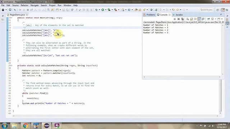Toggle console Scroll Lock
Screen dimensions: 230x129
192,19
